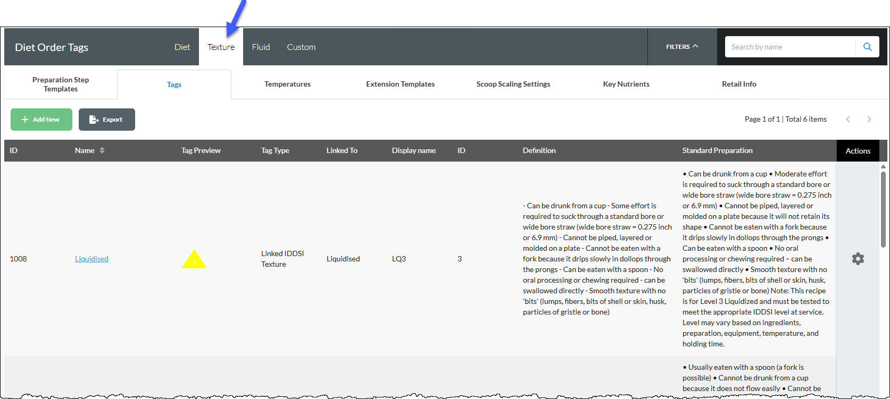Click the yellow triangle tag preview

click(194, 259)
